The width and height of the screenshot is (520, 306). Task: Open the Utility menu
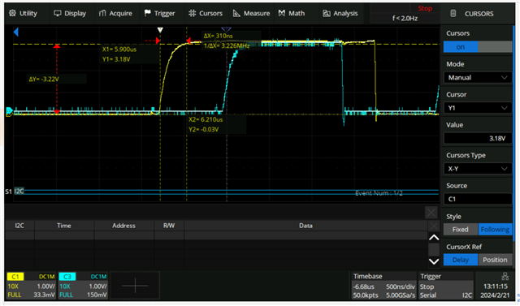click(23, 13)
